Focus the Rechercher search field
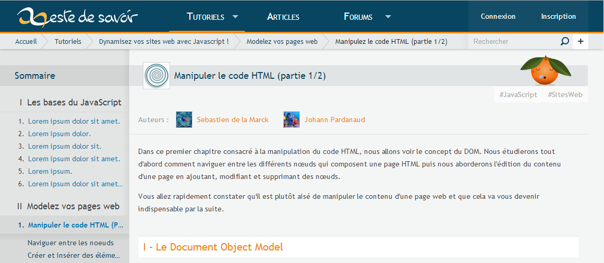The height and width of the screenshot is (263, 604). 514,41
